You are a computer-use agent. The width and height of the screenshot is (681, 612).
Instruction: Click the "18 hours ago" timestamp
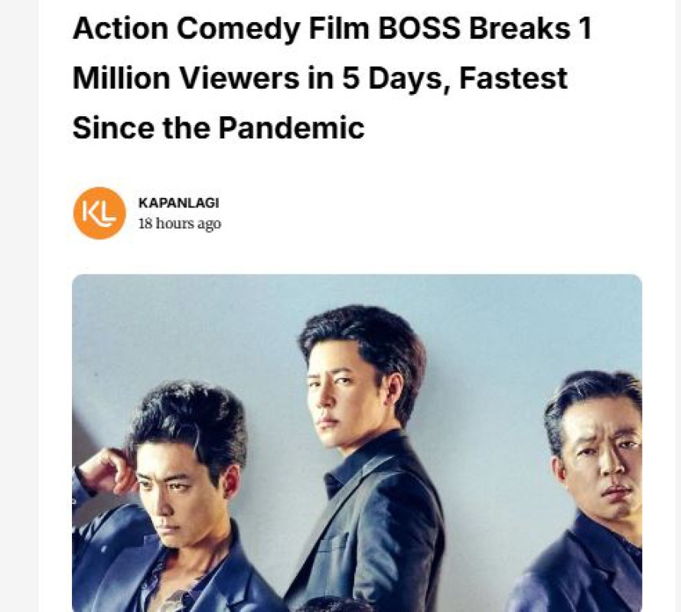click(179, 223)
